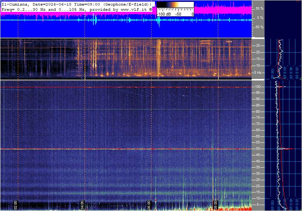The image size is (302, 211).
Task: Click the 04:00 time marker
Action: pos(82,205)
